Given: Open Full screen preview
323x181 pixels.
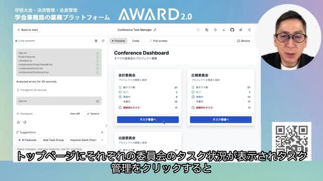Looking at the screenshot, I should (x=158, y=41).
